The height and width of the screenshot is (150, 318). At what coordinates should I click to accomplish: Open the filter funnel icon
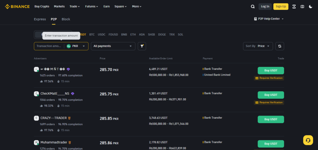coord(142,46)
